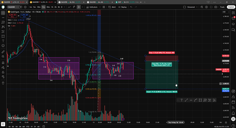Viewport: 236px width, 128px height.
Task: Expand the timeframe interval dropdown
Action: pyautogui.click(x=65, y=7)
